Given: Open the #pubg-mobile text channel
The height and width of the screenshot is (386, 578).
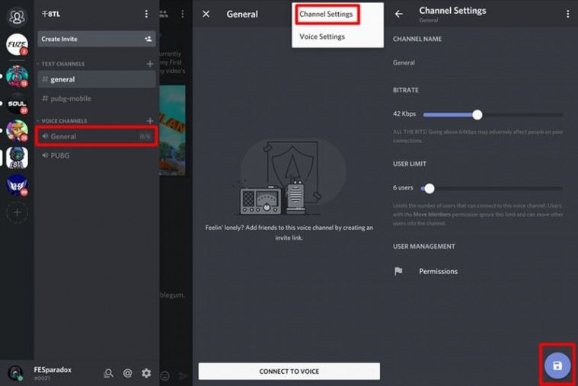Looking at the screenshot, I should point(97,98).
